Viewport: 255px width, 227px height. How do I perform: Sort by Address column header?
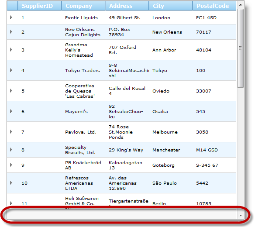click(127, 6)
